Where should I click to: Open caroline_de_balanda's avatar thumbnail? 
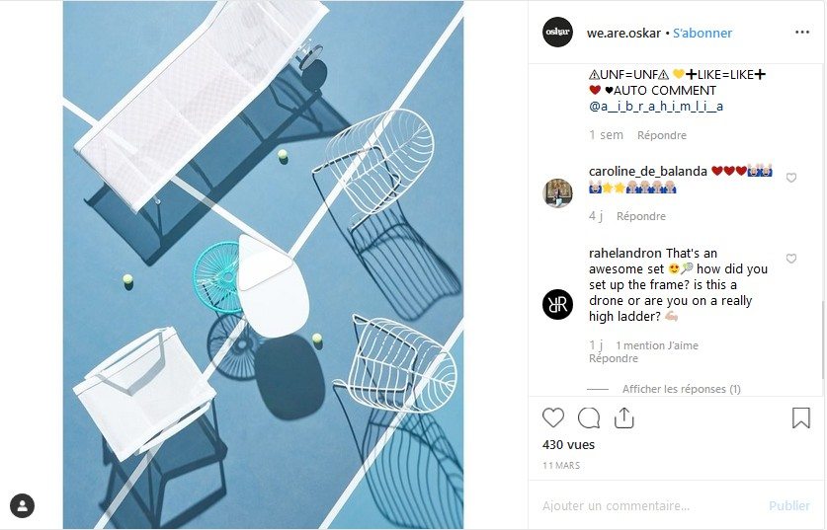557,192
